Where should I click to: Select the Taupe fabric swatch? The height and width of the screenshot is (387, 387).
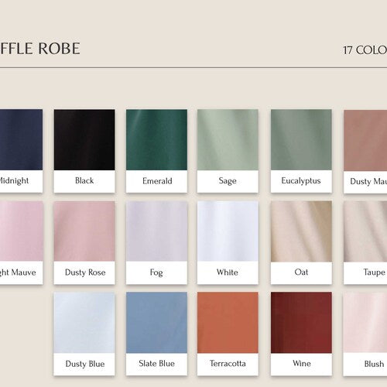(x=365, y=242)
